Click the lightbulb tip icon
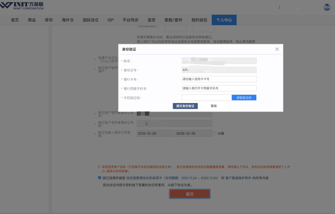This screenshot has height=214, width=335. coord(99,167)
